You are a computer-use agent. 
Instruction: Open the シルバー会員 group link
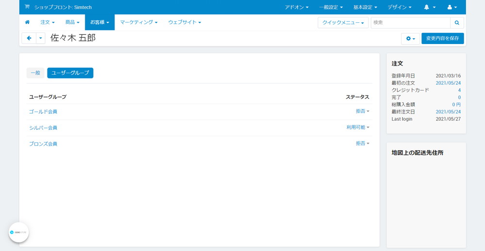(43, 127)
